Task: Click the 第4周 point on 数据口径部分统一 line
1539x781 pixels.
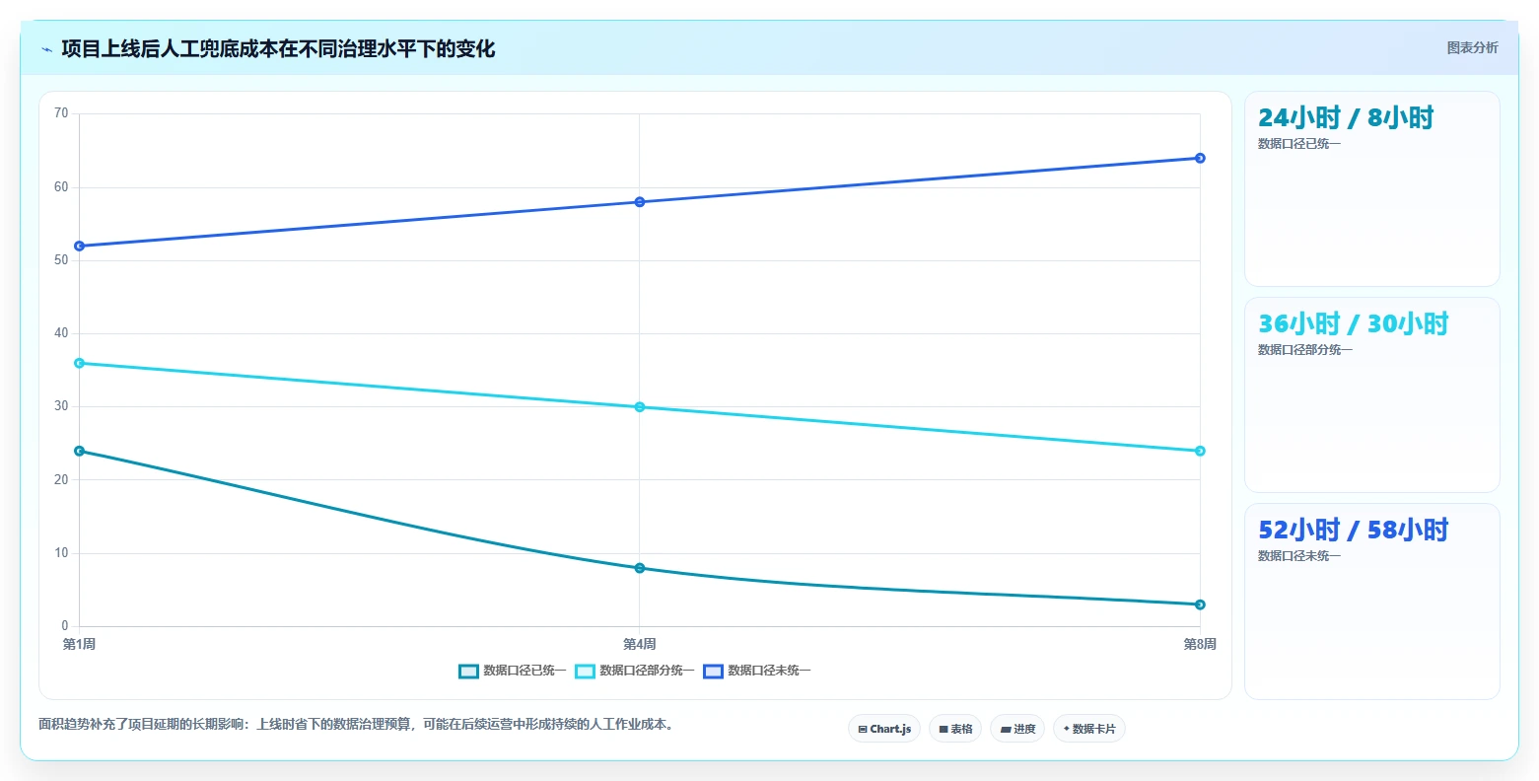Action: pyautogui.click(x=640, y=407)
